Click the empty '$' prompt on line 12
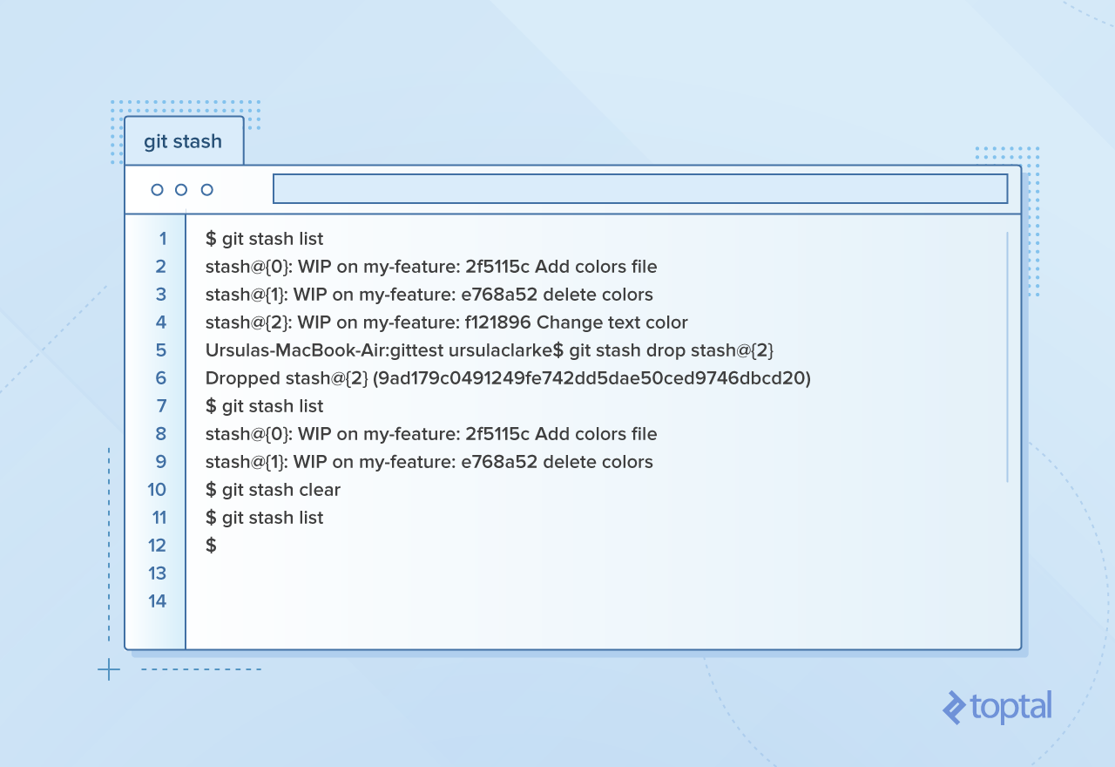The height and width of the screenshot is (767, 1115). tap(211, 546)
